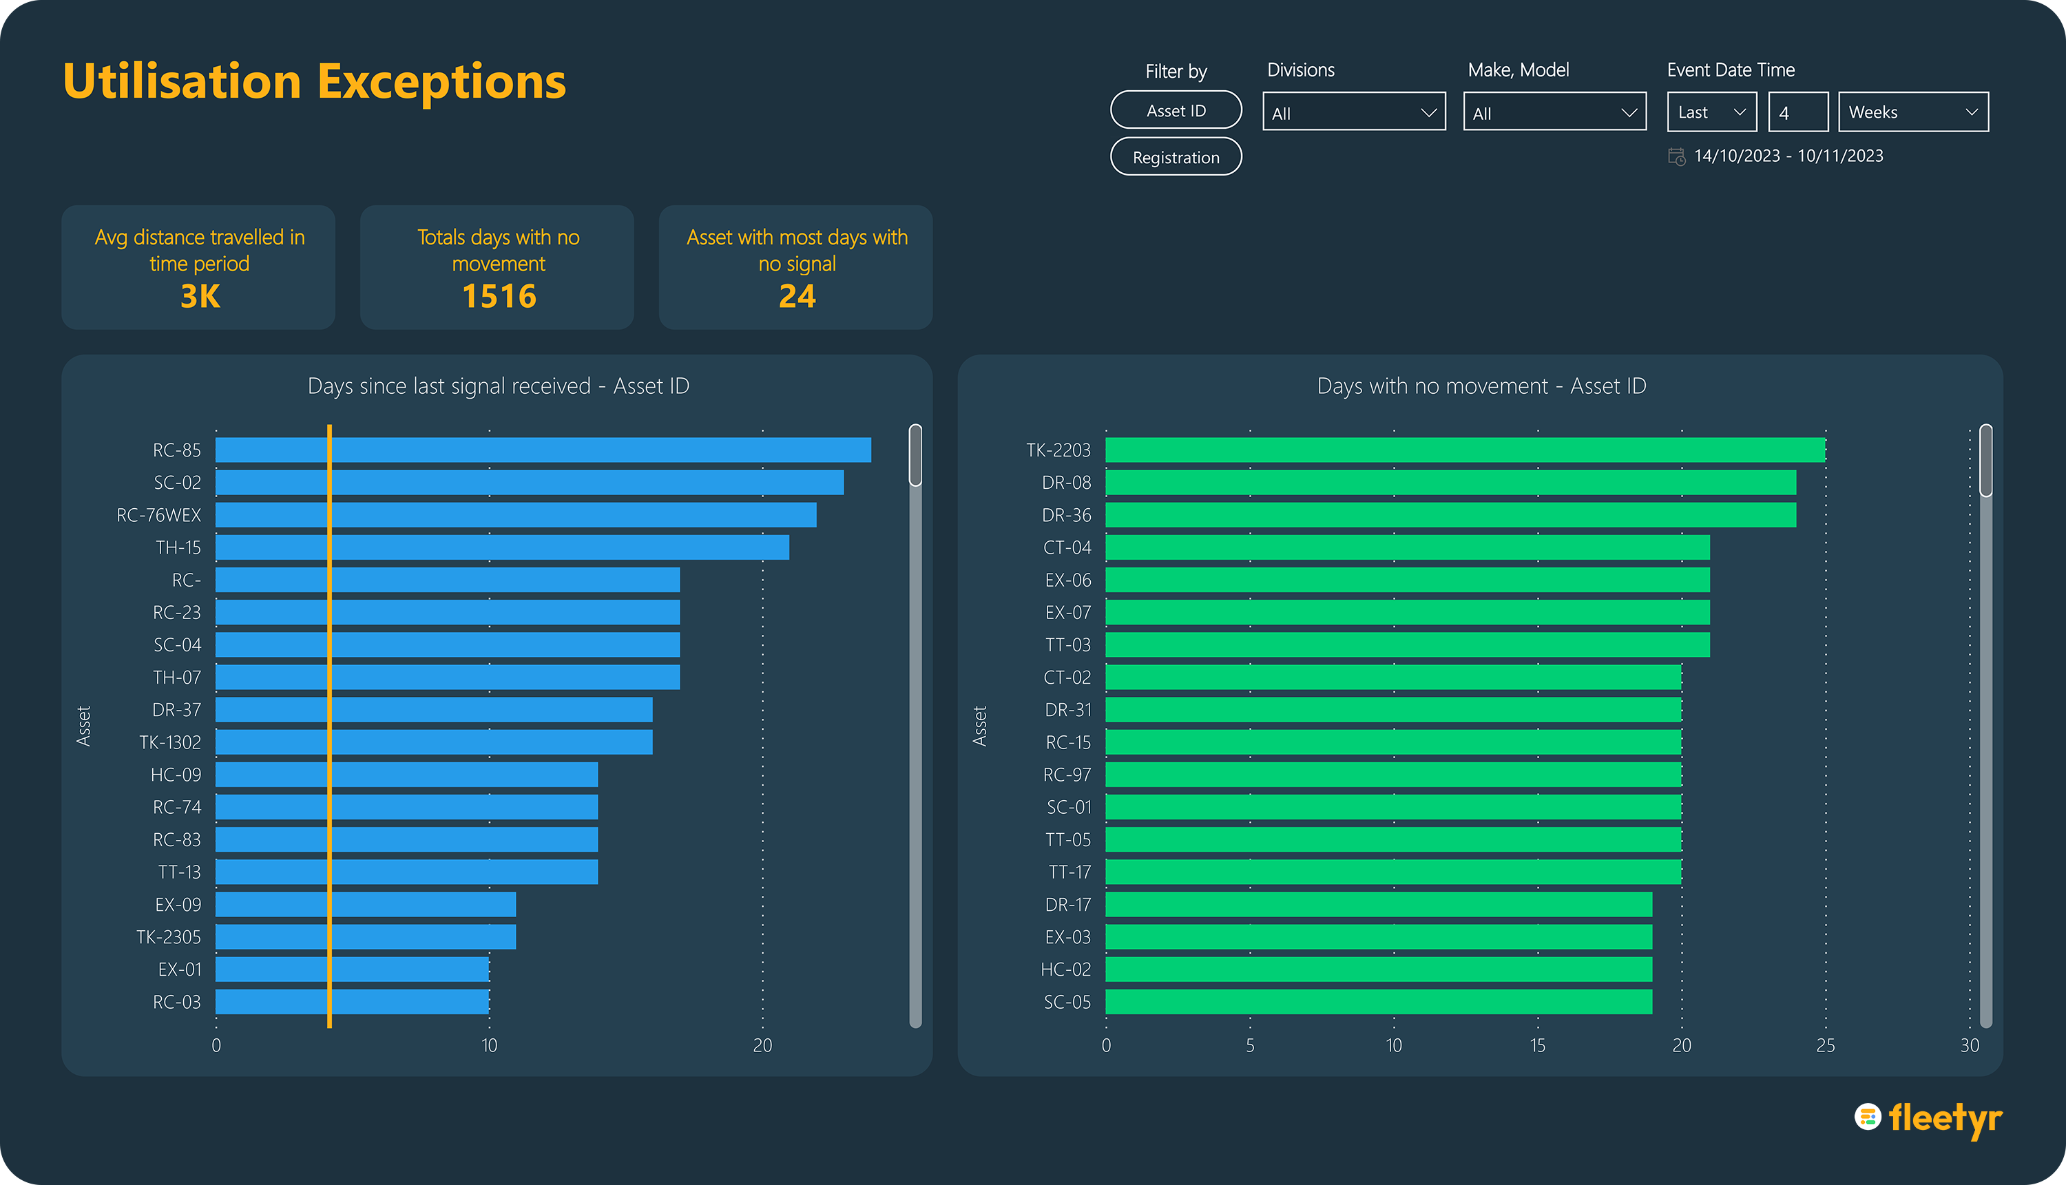Viewport: 2066px width, 1185px height.
Task: Click the number of periods input field
Action: click(1798, 112)
